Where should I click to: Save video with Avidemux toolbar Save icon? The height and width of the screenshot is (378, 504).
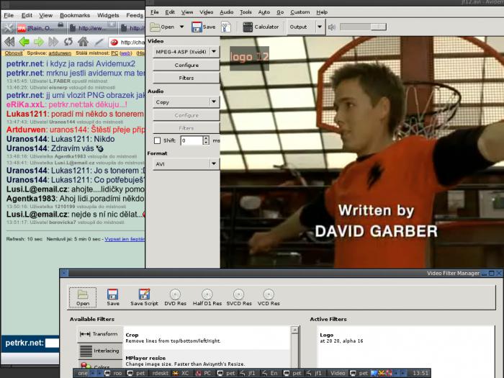click(203, 27)
